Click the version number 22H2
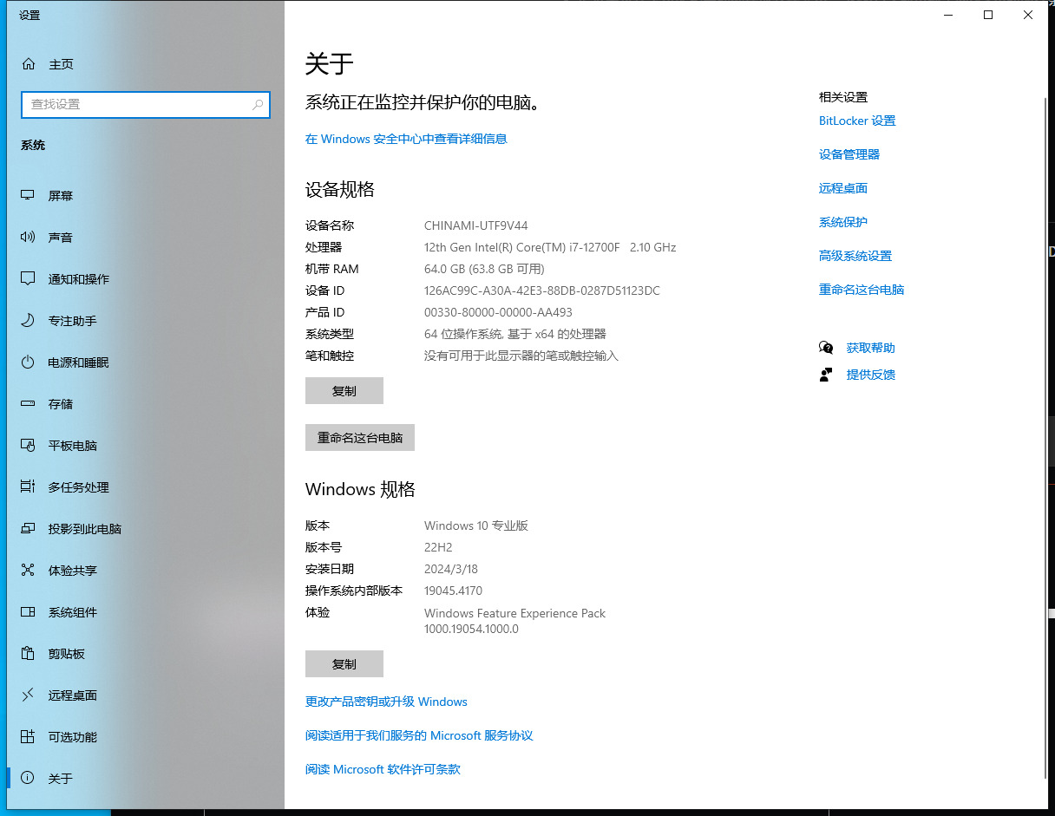Image resolution: width=1055 pixels, height=816 pixels. pyautogui.click(x=438, y=547)
